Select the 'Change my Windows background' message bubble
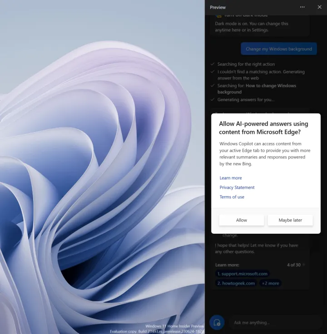Viewport: 327px width, 334px height. [x=279, y=49]
